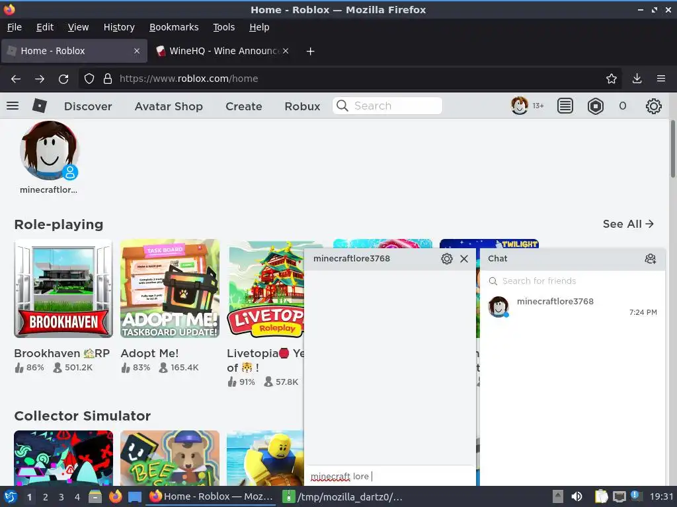This screenshot has width=677, height=507.
Task: Open the Bookmarks menu
Action: tap(174, 27)
